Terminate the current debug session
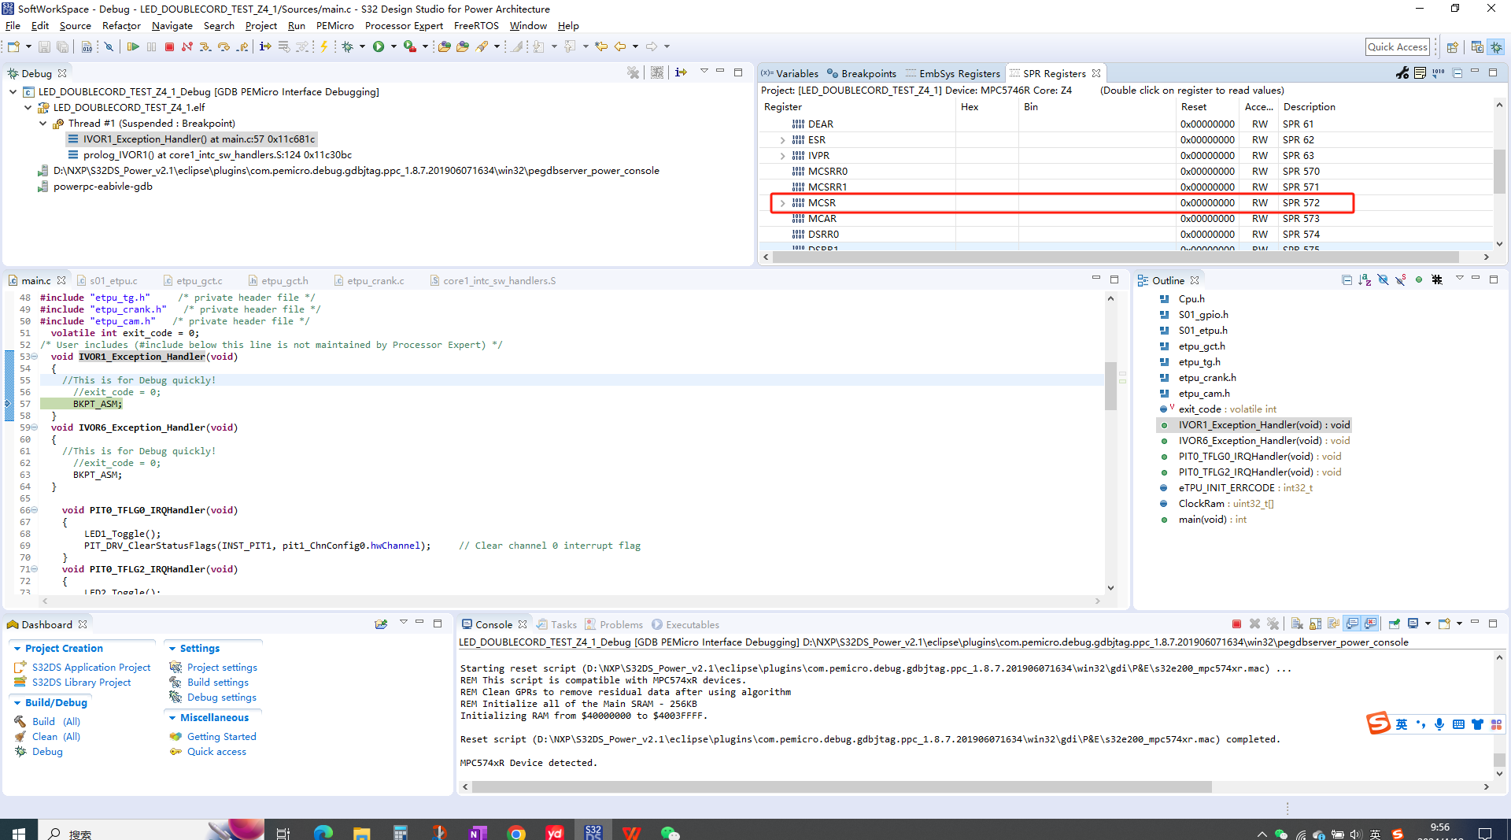 tap(168, 46)
